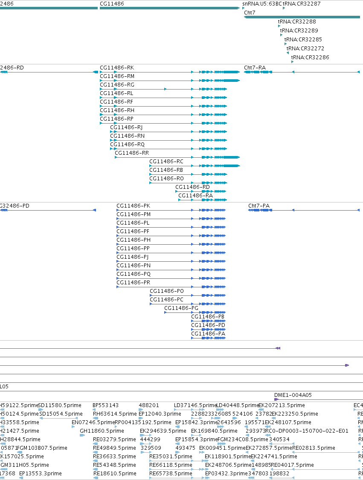Image resolution: width=363 pixels, height=480 pixels.
Task: Click protein CG11486-PK label
Action: 134,206
